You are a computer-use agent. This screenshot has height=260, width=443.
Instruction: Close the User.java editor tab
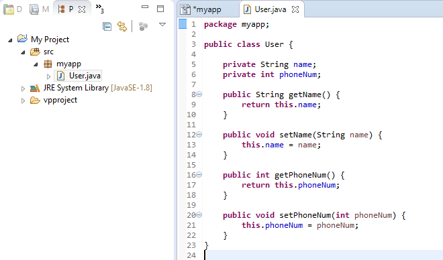(295, 9)
